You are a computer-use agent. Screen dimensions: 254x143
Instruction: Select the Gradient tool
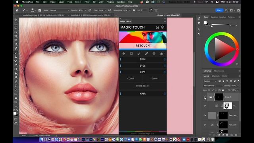(x=16, y=69)
